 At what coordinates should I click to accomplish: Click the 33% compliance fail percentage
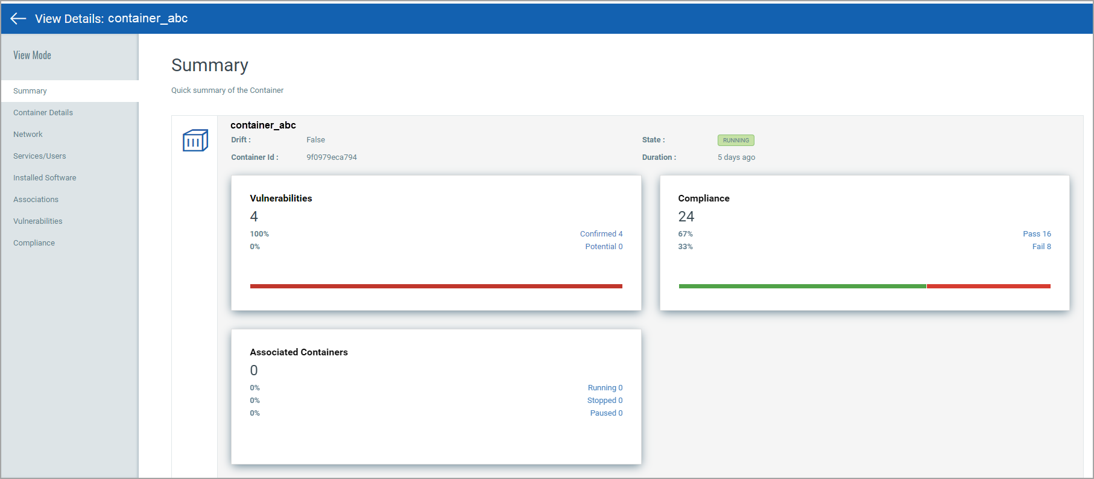686,247
